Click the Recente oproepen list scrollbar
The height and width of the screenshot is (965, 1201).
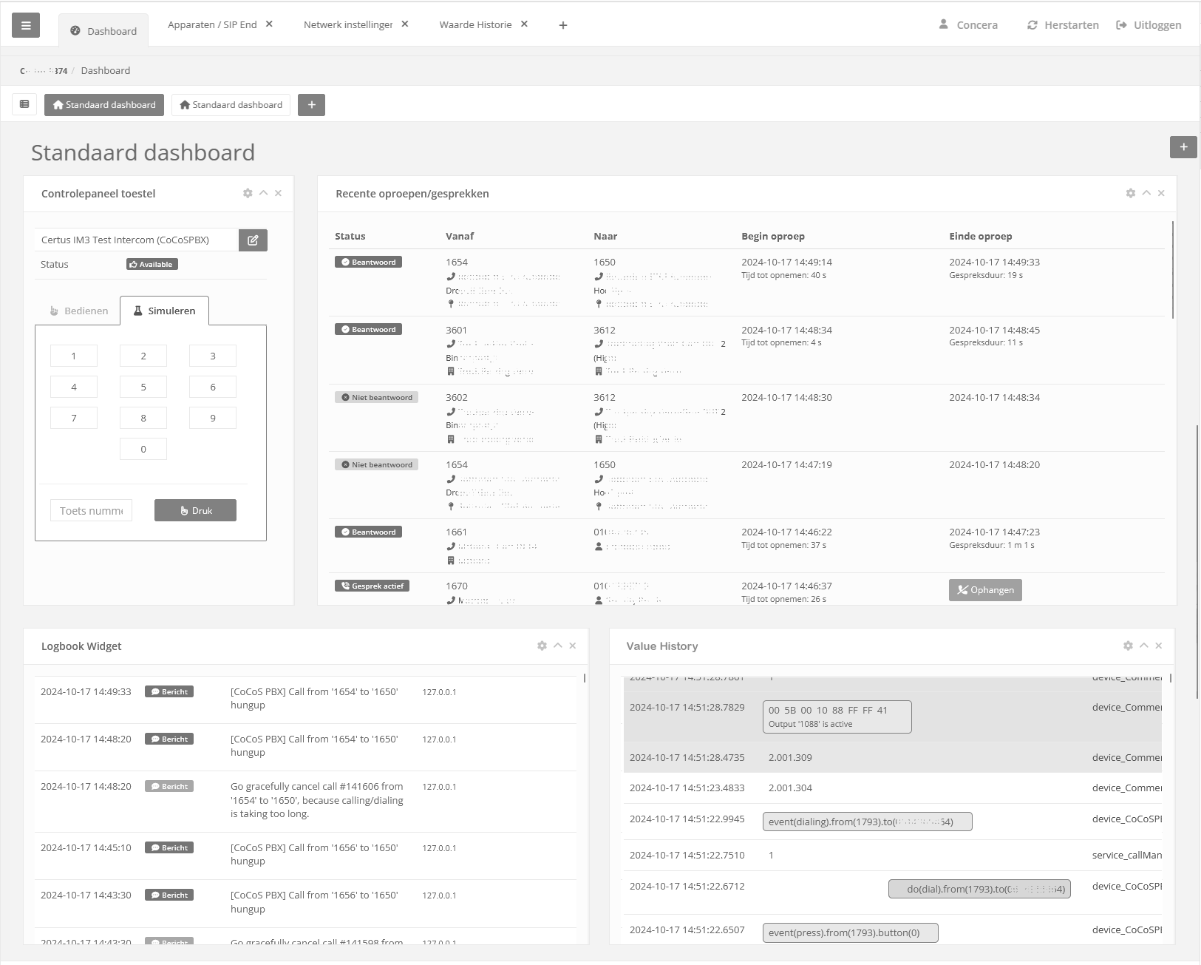[x=1173, y=270]
